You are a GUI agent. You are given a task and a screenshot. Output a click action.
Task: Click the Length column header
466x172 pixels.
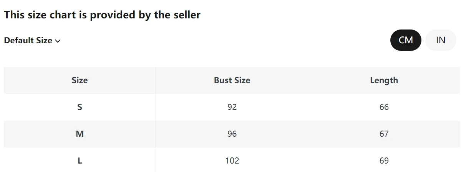pyautogui.click(x=384, y=80)
